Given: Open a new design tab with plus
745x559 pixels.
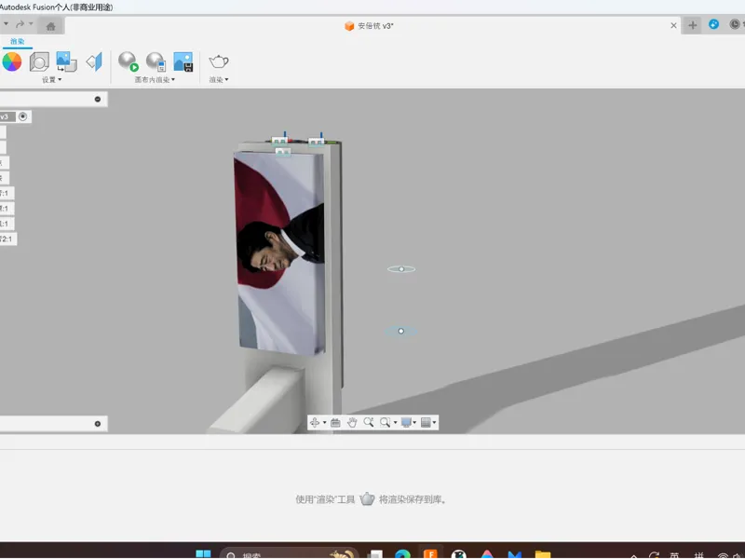Looking at the screenshot, I should coord(692,25).
